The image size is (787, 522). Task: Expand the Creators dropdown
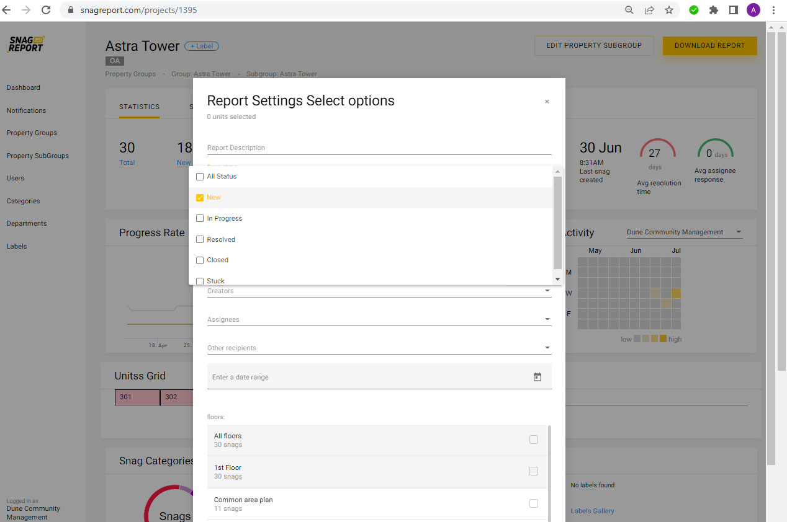(379, 291)
